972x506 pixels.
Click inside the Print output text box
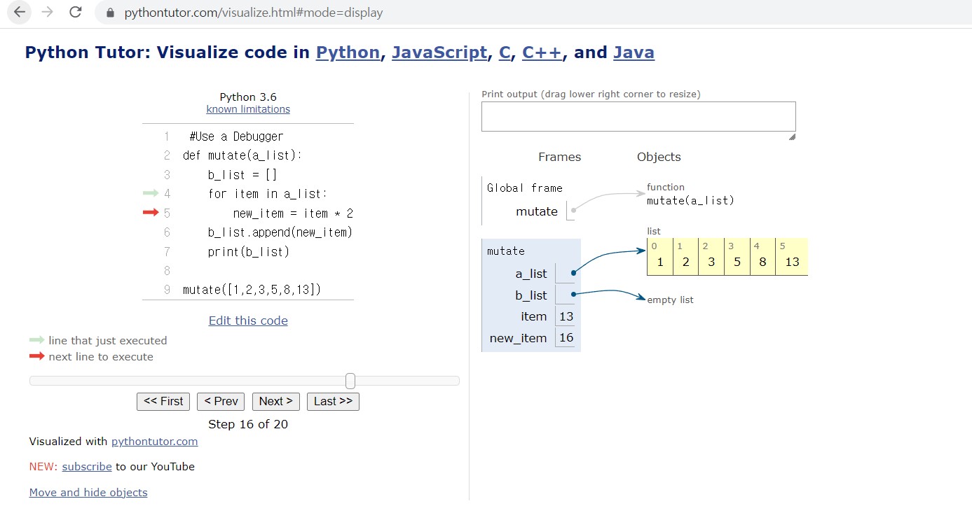point(638,116)
